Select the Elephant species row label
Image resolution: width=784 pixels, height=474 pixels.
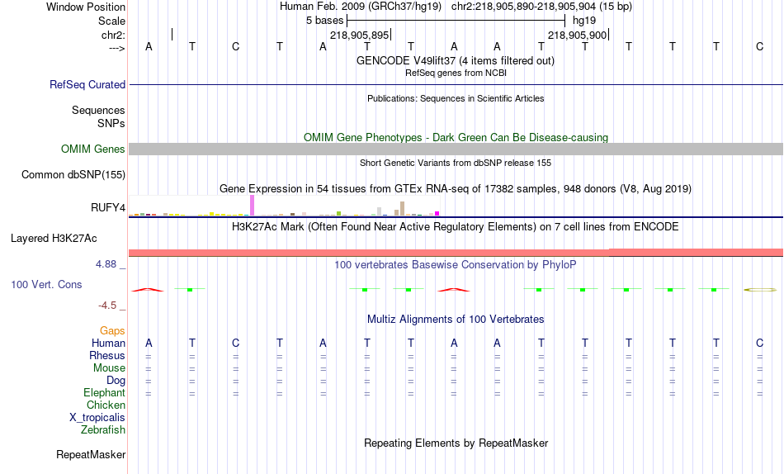tap(104, 392)
